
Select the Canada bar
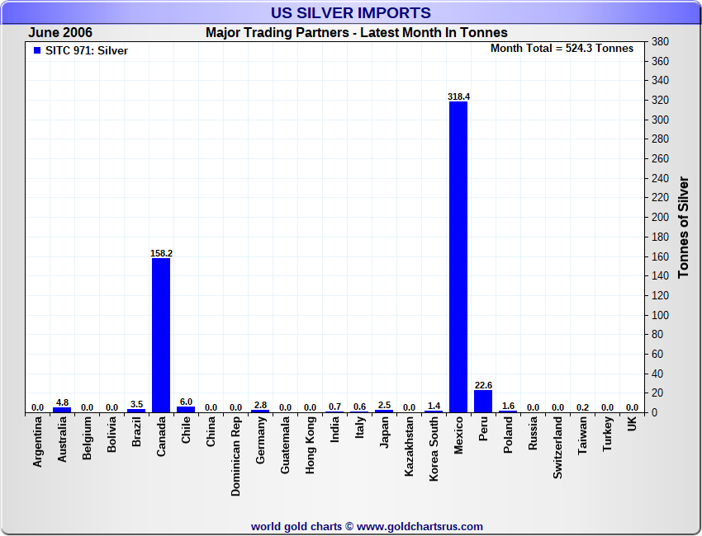(x=161, y=335)
